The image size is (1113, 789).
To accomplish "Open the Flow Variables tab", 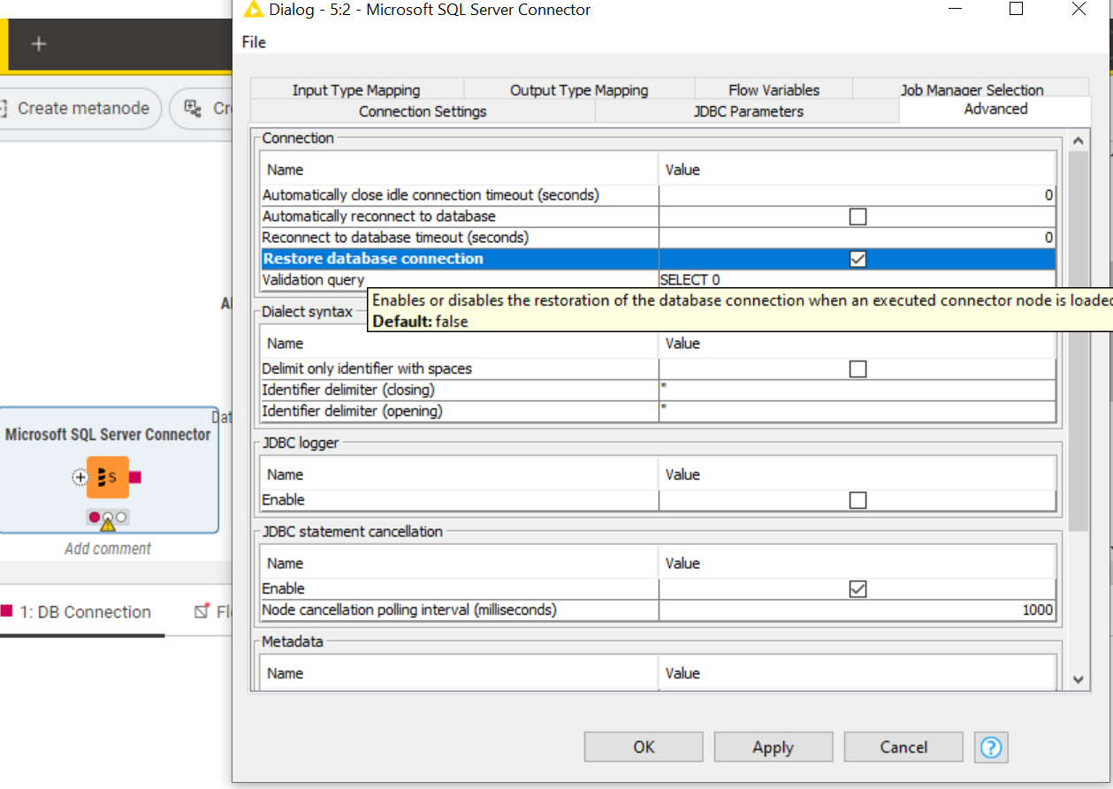I will coord(774,90).
